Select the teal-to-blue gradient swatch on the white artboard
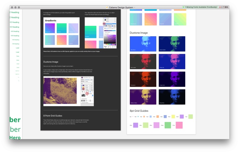239x153 pixels. tap(136, 19)
